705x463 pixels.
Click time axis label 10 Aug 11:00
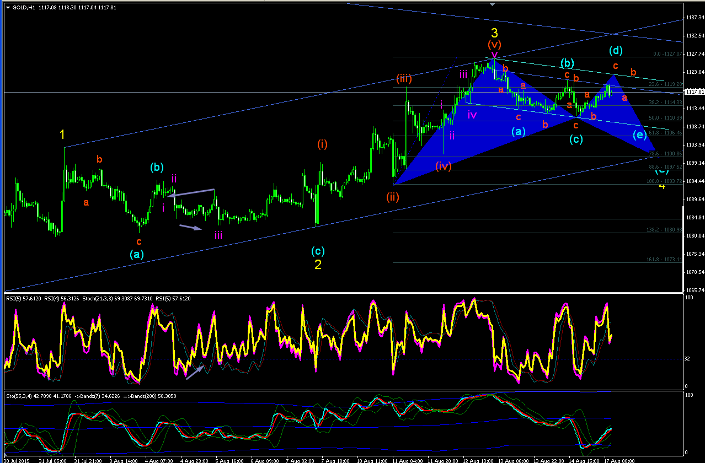click(x=371, y=460)
